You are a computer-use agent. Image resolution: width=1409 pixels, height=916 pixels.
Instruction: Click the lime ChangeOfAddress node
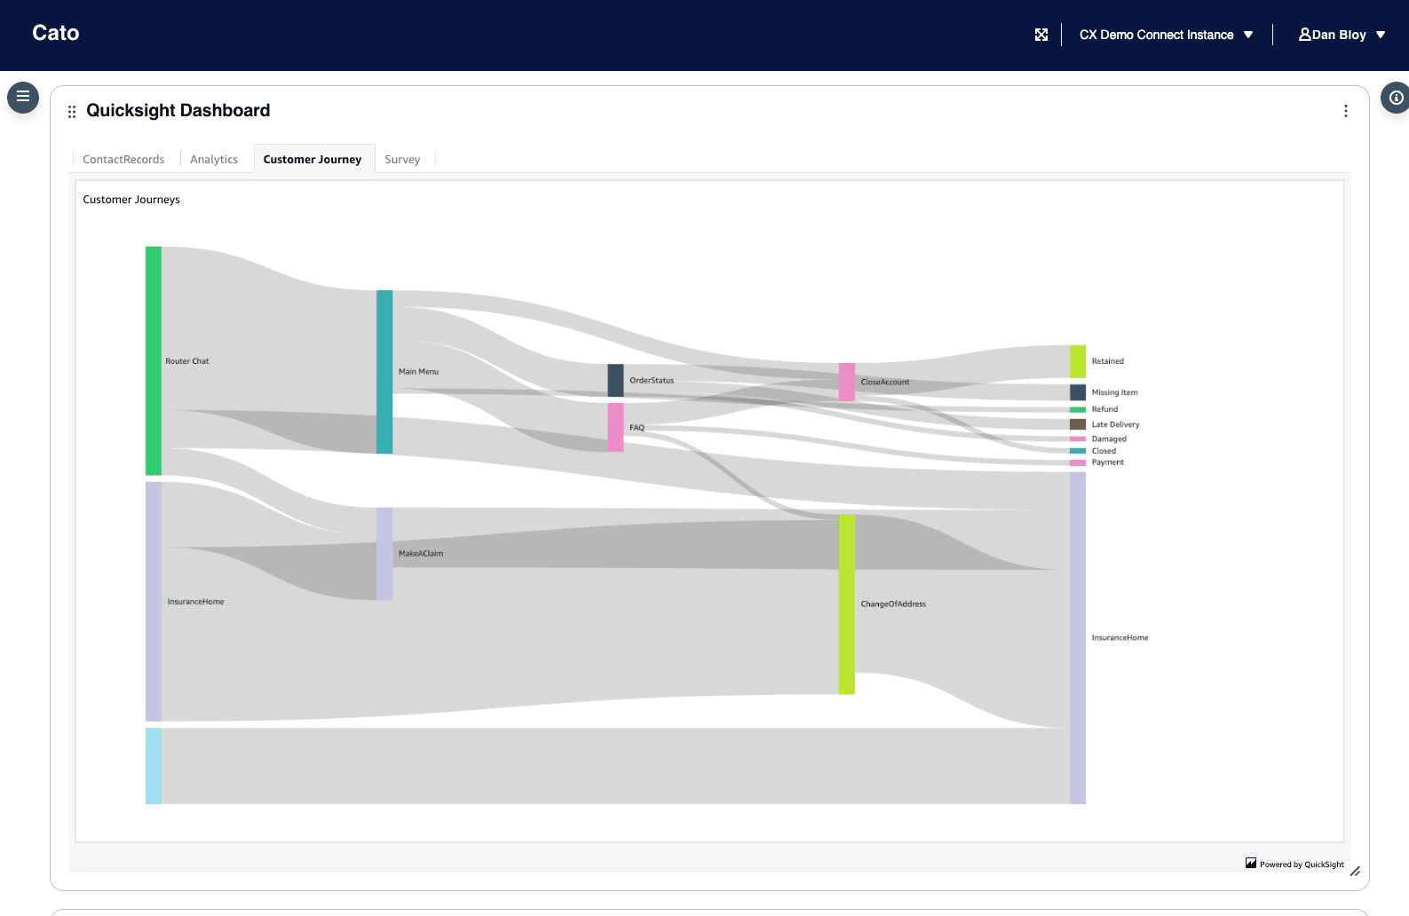tap(847, 604)
